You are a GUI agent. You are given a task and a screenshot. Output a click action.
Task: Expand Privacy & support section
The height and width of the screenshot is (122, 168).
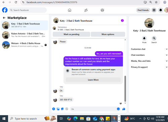point(149,67)
